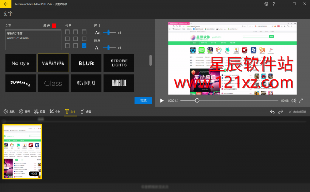Set text position to top-right checkbox
This screenshot has height=192, width=310.
point(84,32)
